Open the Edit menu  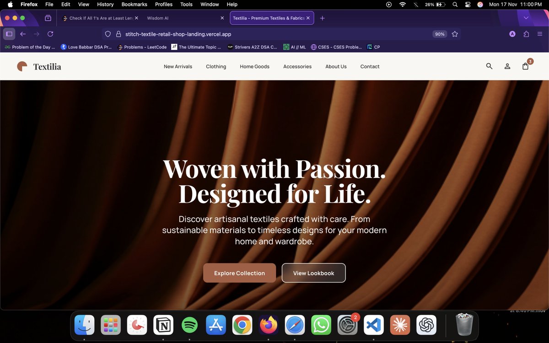coord(66,4)
